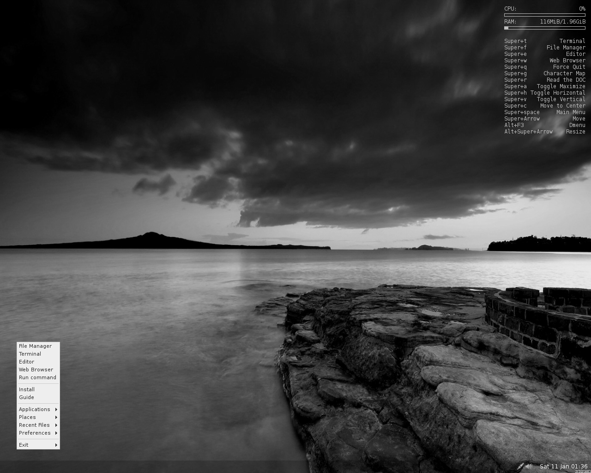Click the RAM usage bar
The width and height of the screenshot is (591, 473).
coord(545,28)
